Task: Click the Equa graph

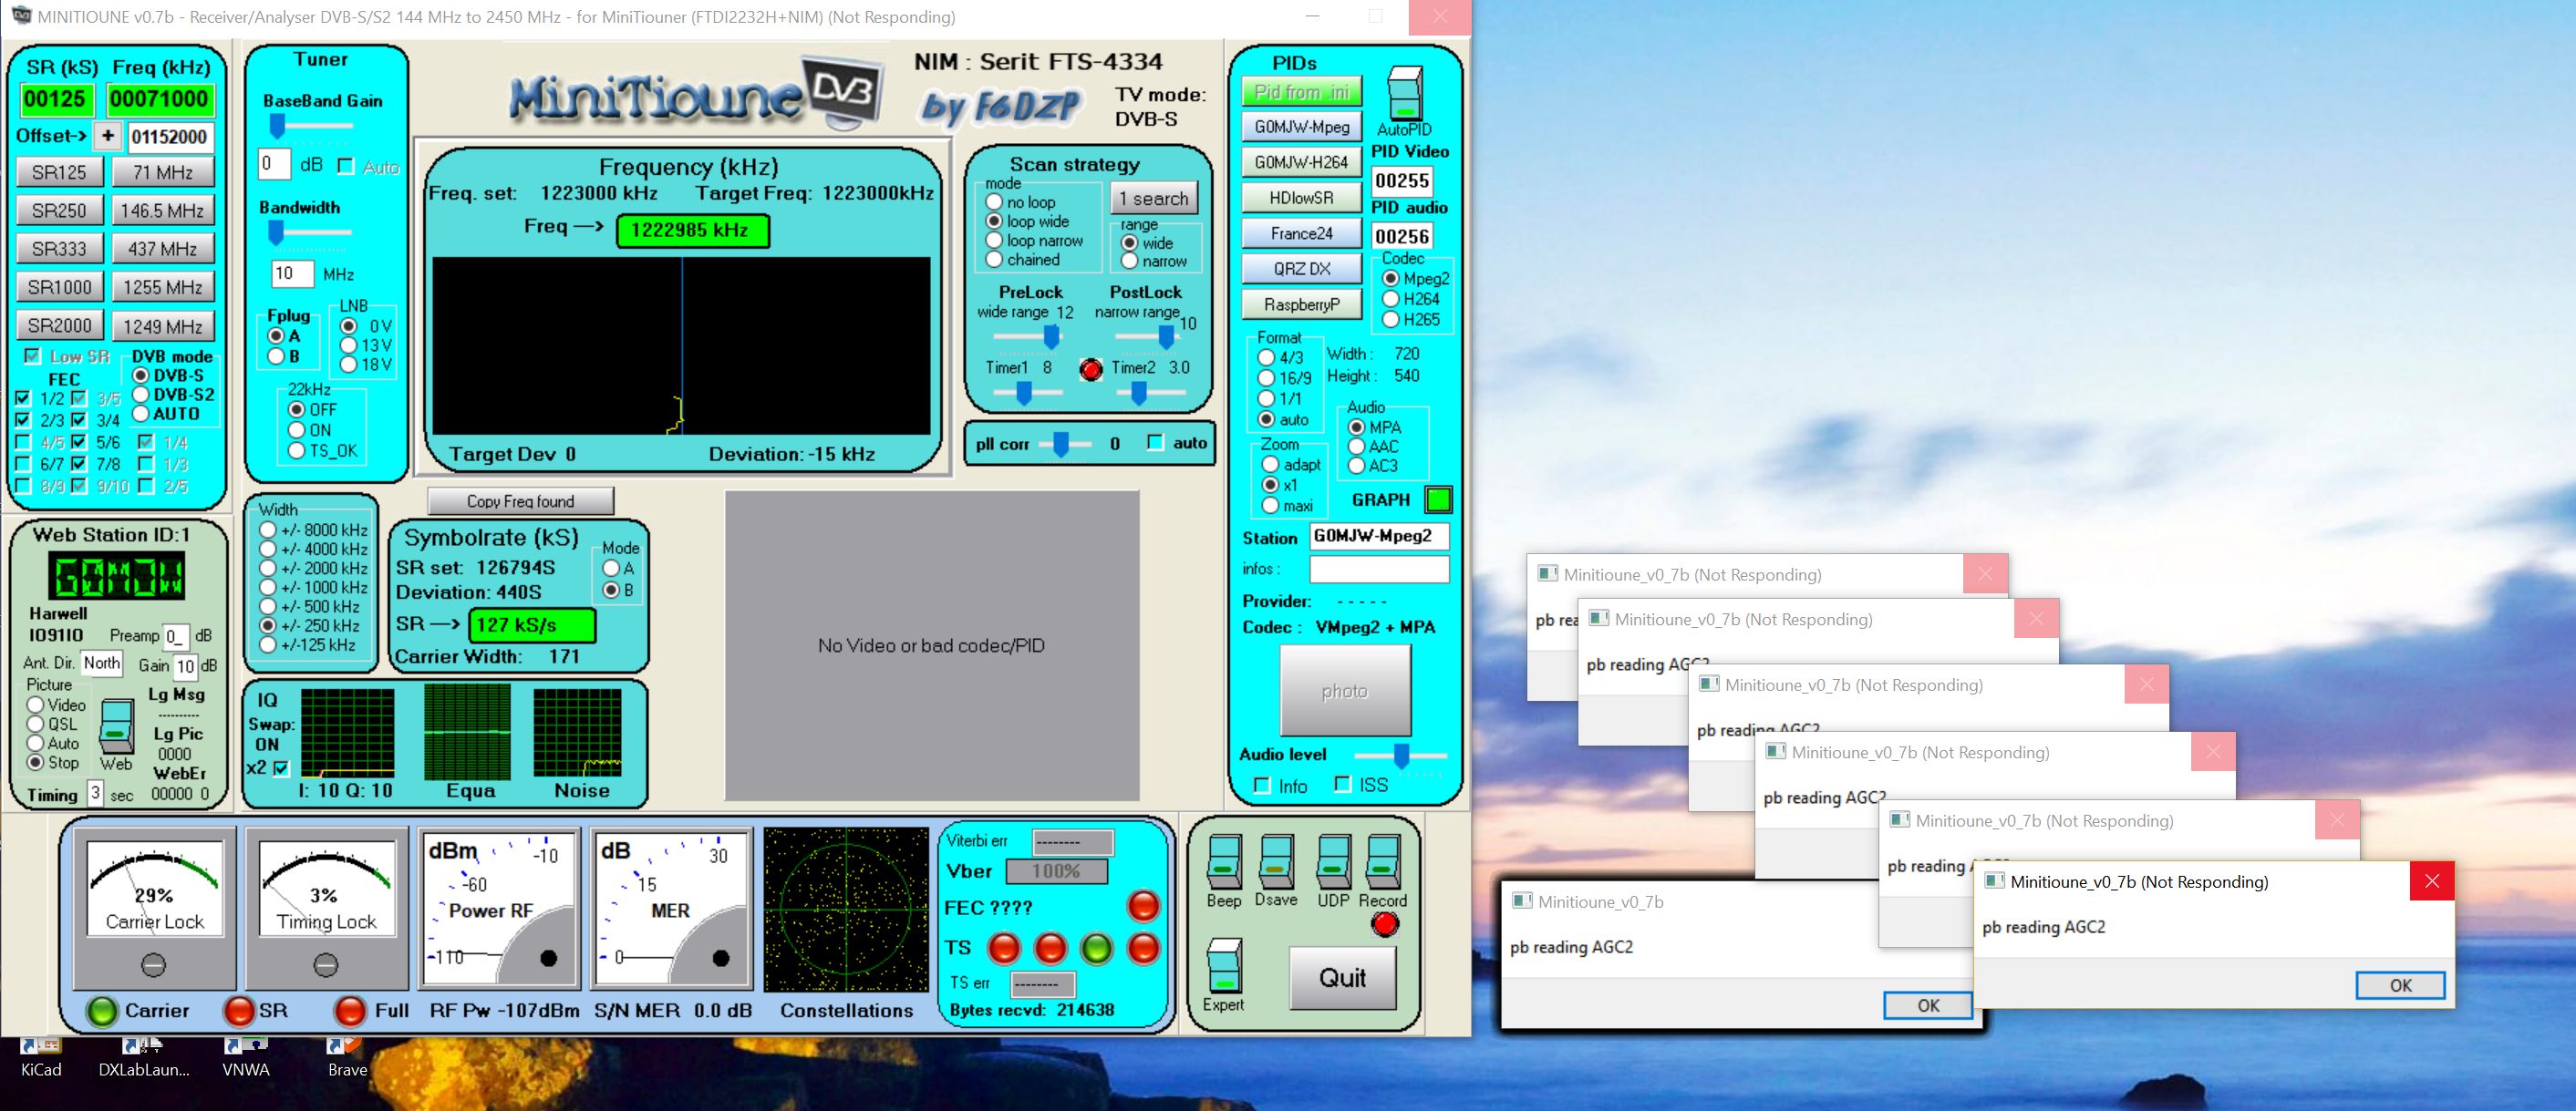Action: [x=467, y=733]
